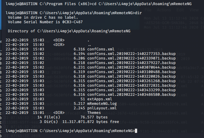The image size is (204, 138).
Task: Place cursor at the final command prompt
Action: coord(136,131)
